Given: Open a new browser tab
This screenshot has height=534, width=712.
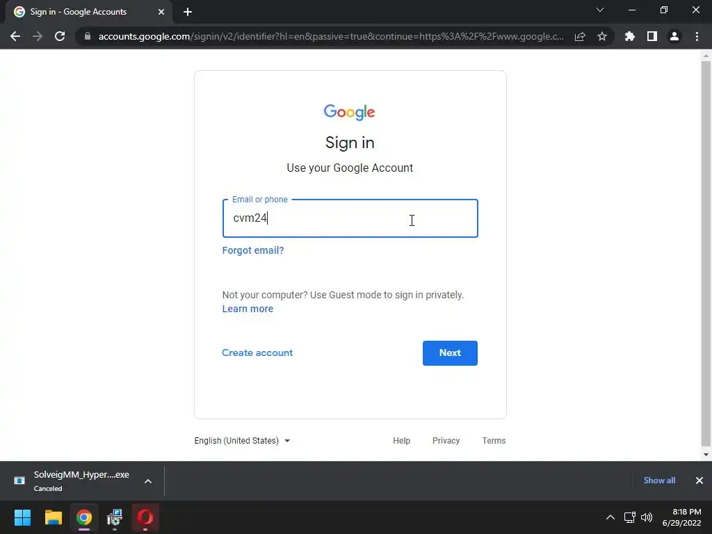Looking at the screenshot, I should [188, 12].
